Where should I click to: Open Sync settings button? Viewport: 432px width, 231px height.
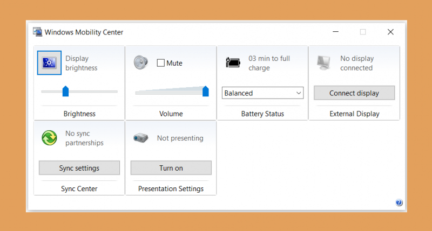(79, 168)
